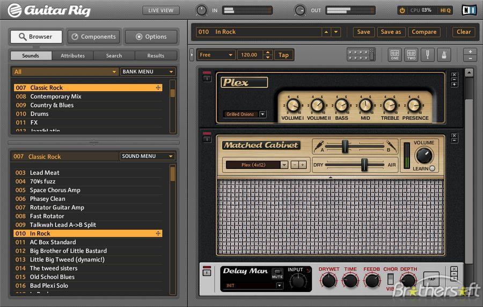Enable the Matched Cabinet LEARN button

point(432,169)
